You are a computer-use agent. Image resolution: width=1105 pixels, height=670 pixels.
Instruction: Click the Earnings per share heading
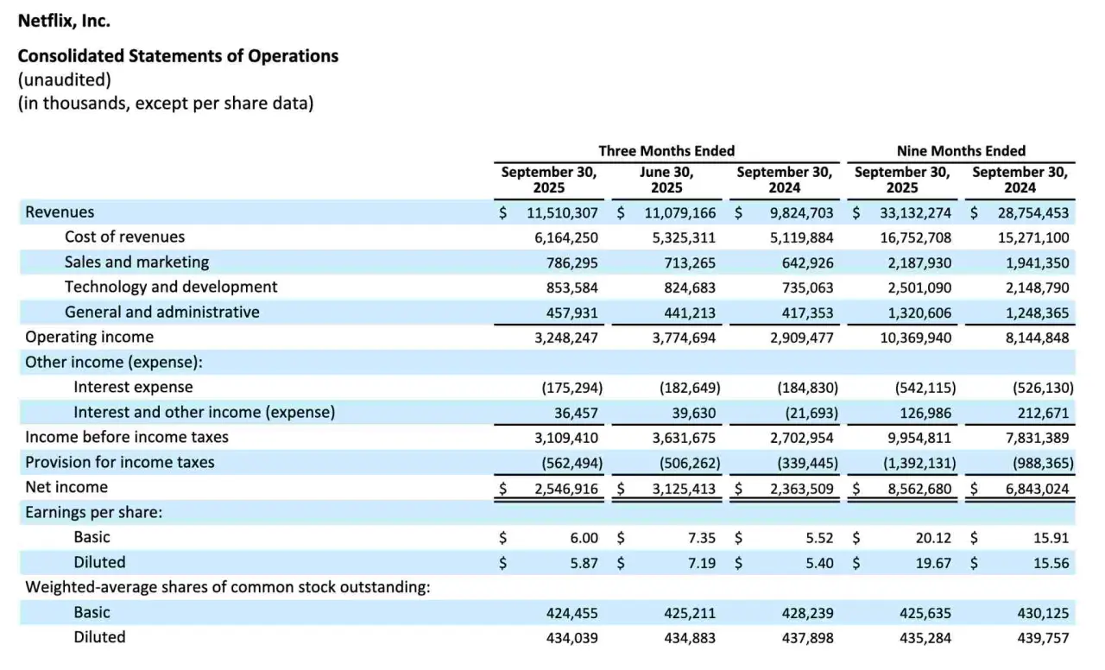(93, 512)
